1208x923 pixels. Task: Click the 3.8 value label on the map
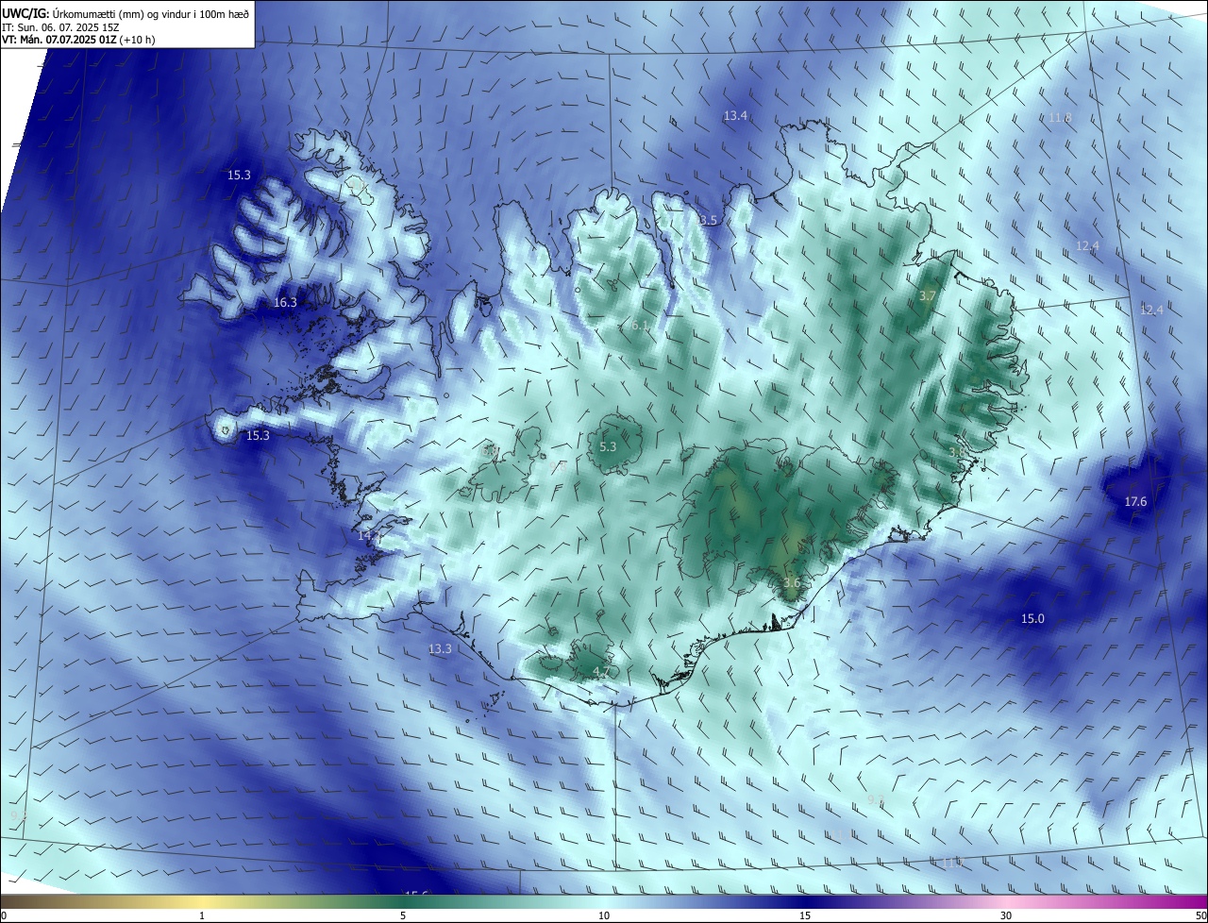(x=958, y=453)
